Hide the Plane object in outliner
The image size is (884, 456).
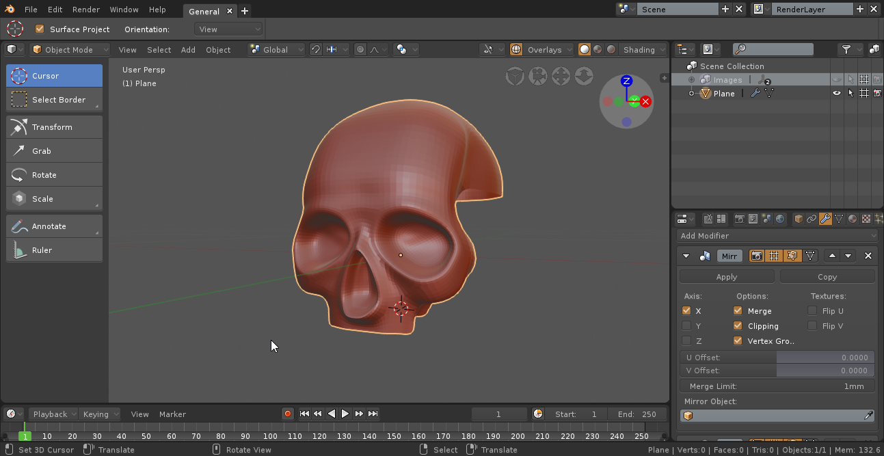(836, 94)
